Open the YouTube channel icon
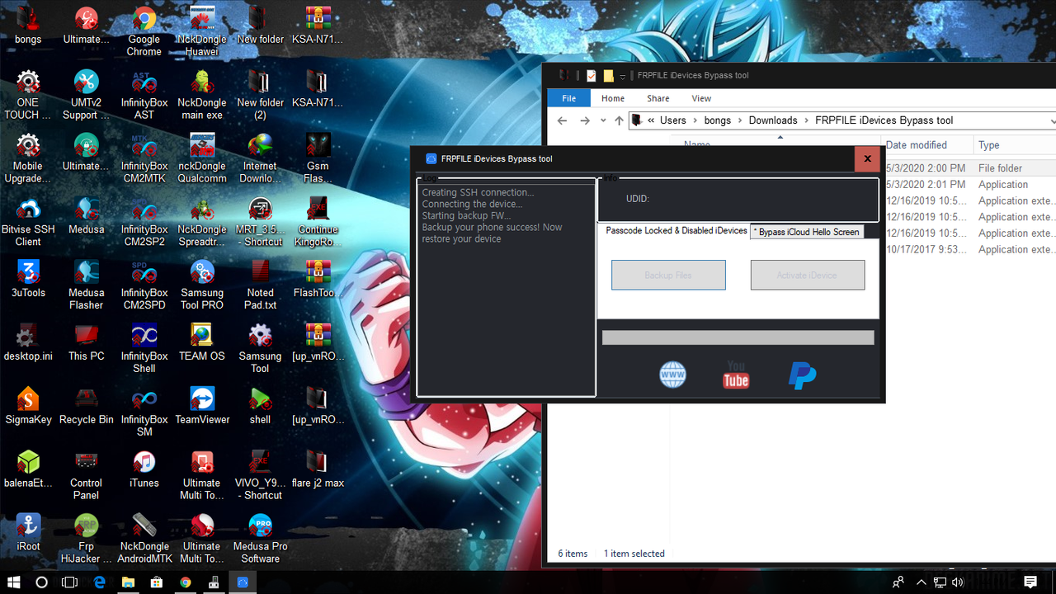The width and height of the screenshot is (1056, 594). tap(735, 375)
